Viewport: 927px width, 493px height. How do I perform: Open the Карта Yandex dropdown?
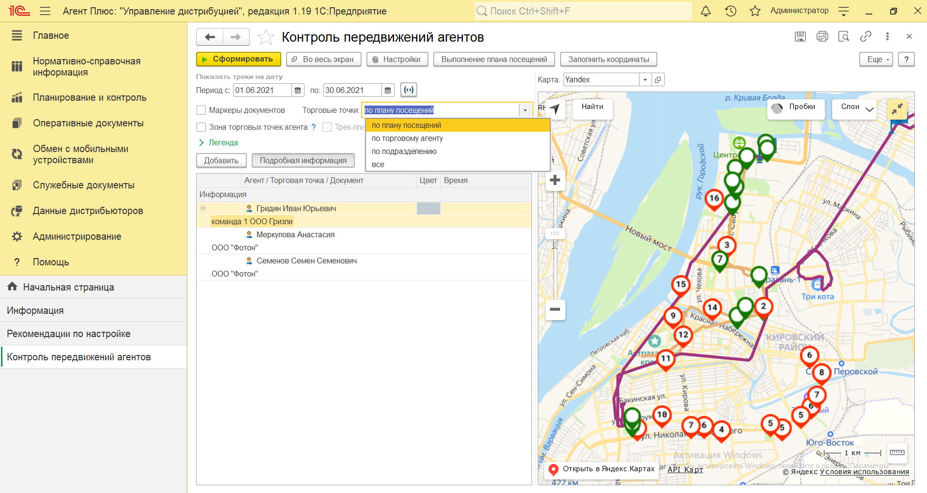645,80
